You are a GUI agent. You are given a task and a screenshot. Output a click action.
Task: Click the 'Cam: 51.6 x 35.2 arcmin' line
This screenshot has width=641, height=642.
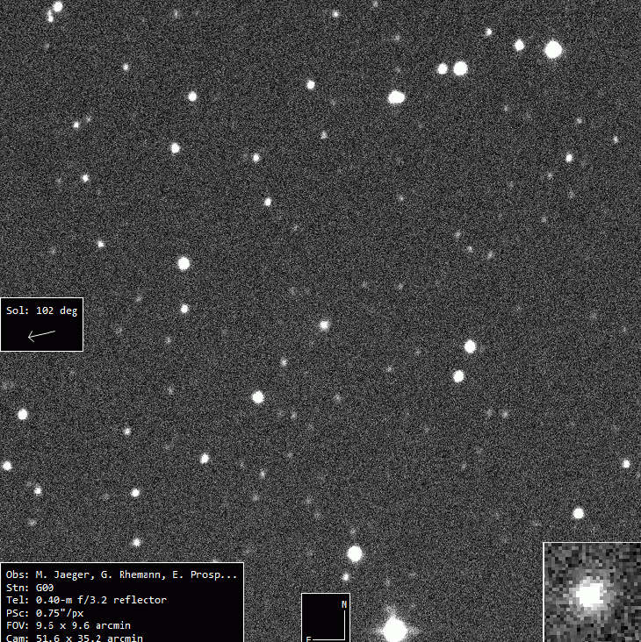tap(74, 638)
